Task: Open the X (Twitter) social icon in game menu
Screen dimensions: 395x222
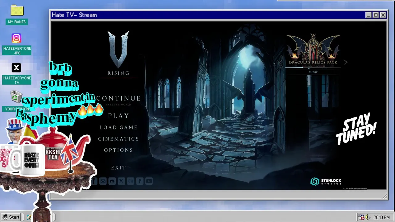Action: [121, 181]
